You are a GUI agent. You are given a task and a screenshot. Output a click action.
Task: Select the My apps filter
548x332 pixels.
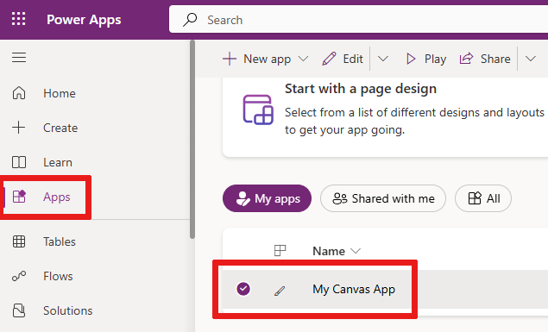[267, 198]
